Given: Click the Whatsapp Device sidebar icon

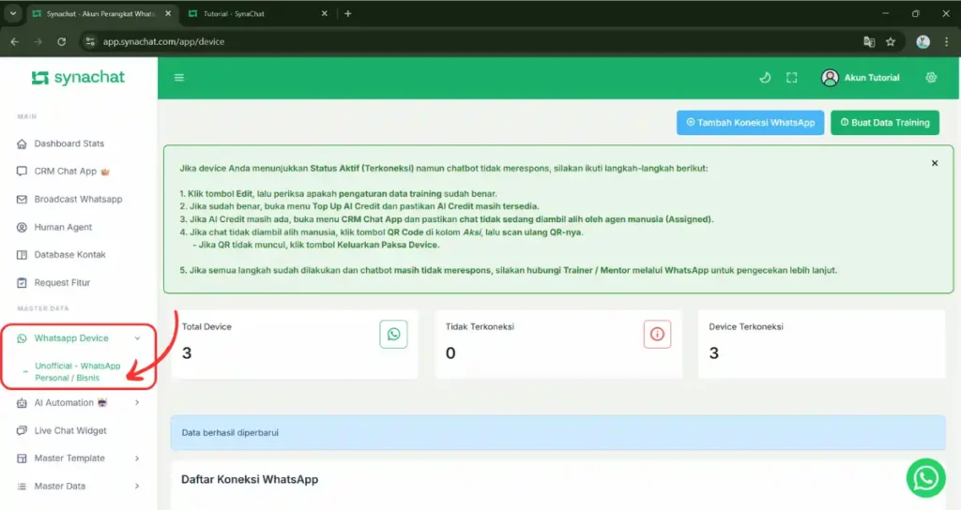Looking at the screenshot, I should pos(23,338).
